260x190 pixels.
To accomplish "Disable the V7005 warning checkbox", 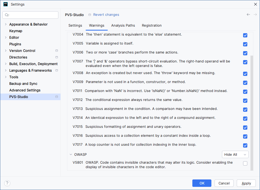I will point(245,44).
